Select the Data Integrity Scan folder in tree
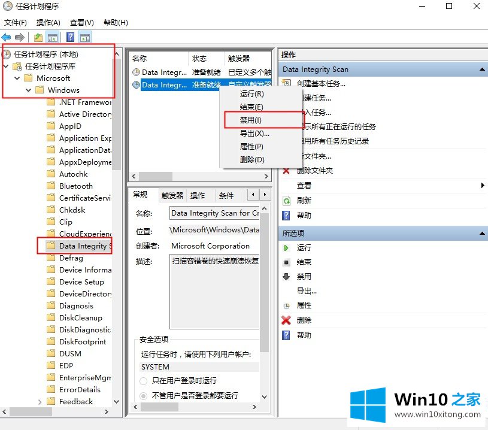This screenshot has width=488, height=430. (x=79, y=246)
